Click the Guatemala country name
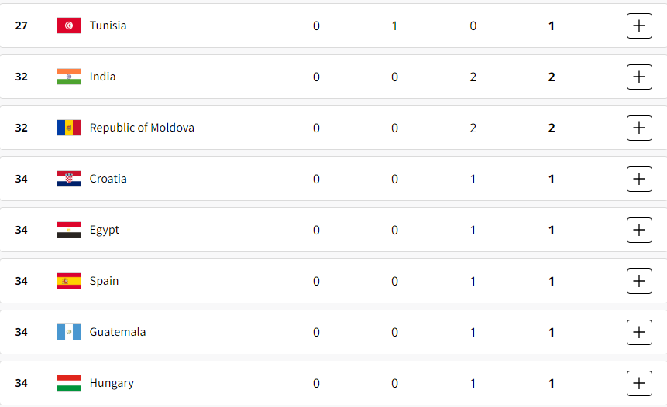The width and height of the screenshot is (667, 407). click(118, 332)
